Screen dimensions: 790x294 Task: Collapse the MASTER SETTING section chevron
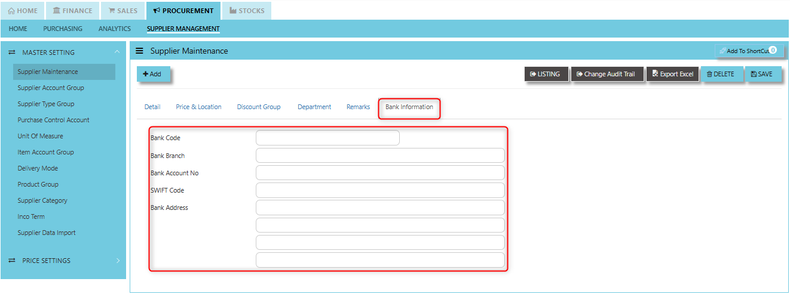(117, 52)
